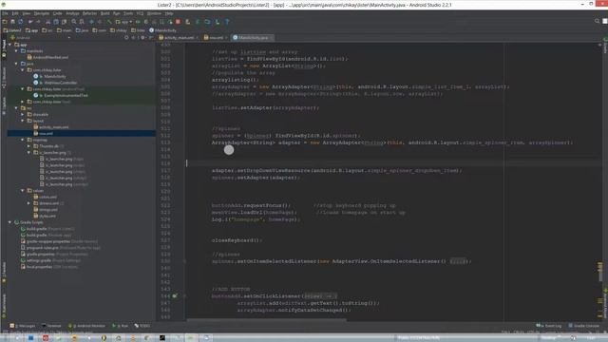Collapse the Gradle Scripts node
This screenshot has width=608, height=342.
10,222
